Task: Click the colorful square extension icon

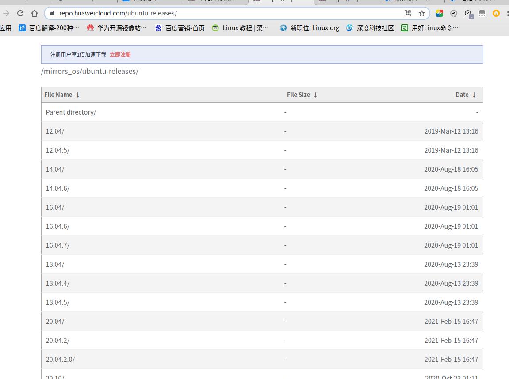Action: pyautogui.click(x=440, y=13)
